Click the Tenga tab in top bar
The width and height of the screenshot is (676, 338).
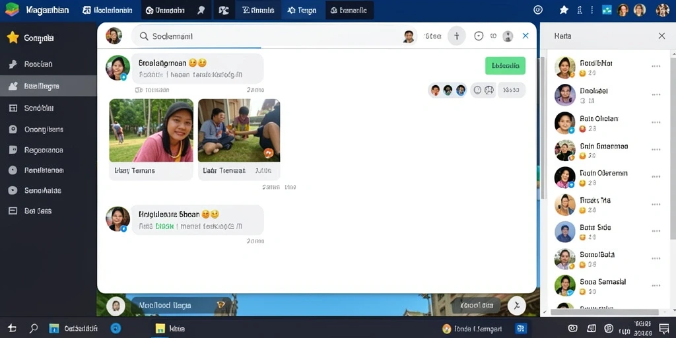coord(302,11)
